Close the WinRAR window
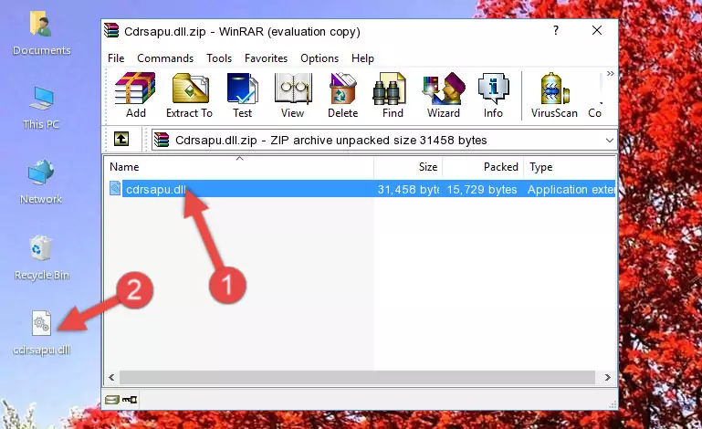This screenshot has width=702, height=429. pyautogui.click(x=597, y=30)
